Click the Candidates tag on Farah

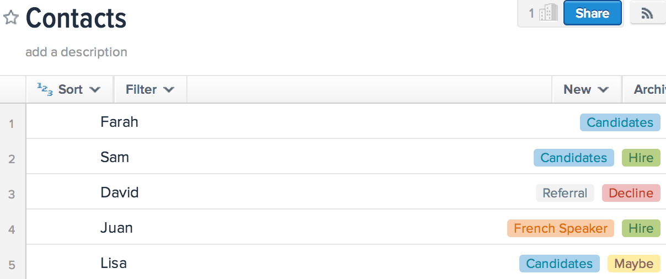coord(620,122)
